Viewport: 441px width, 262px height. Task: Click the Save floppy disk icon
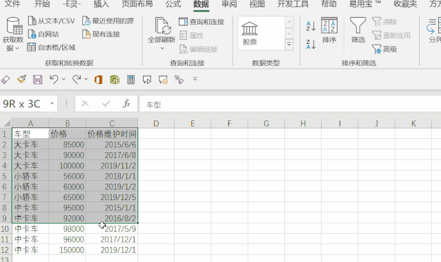pos(38,80)
